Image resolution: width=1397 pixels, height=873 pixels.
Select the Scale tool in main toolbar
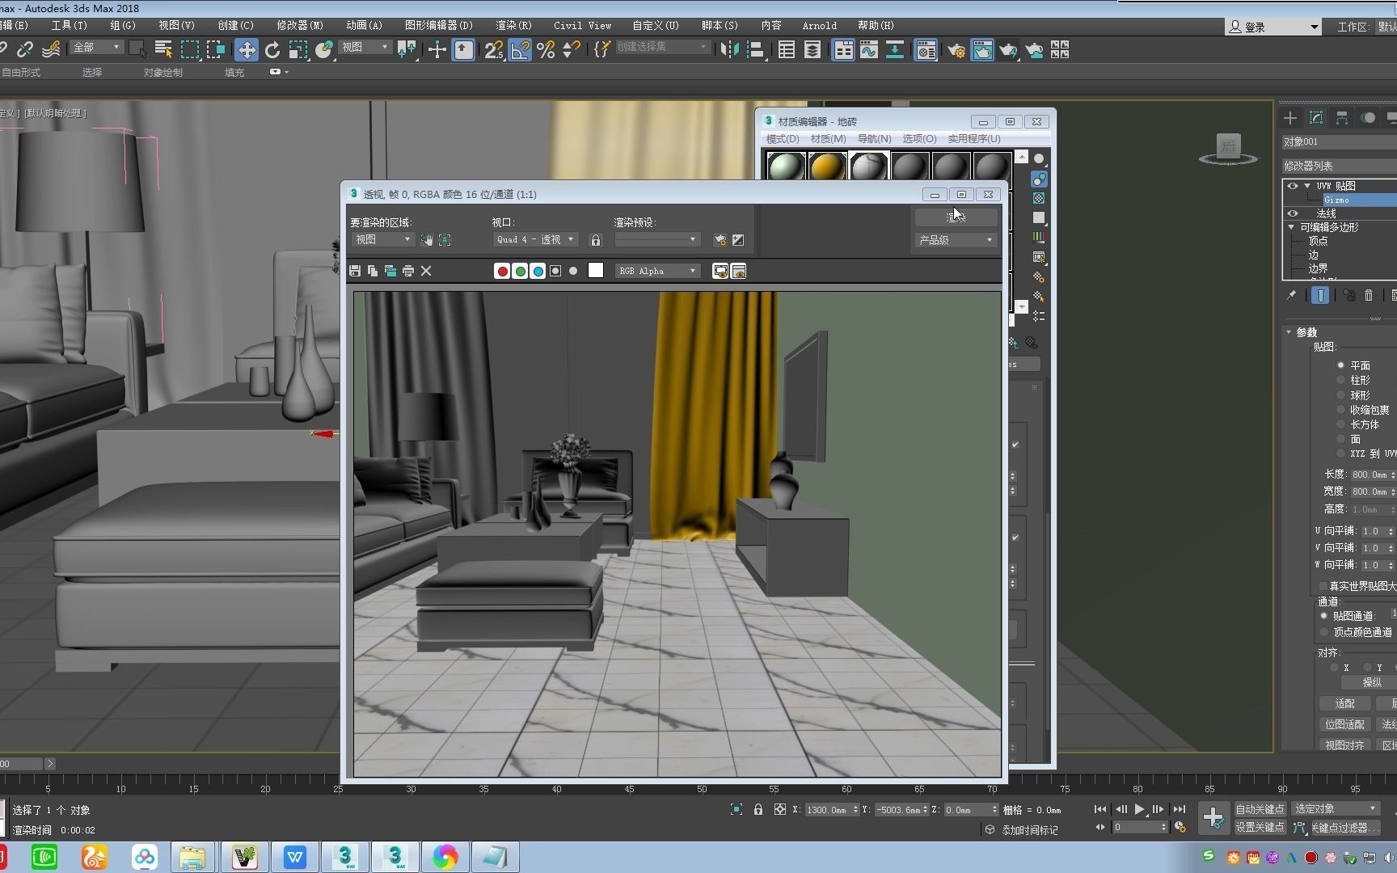pyautogui.click(x=298, y=50)
